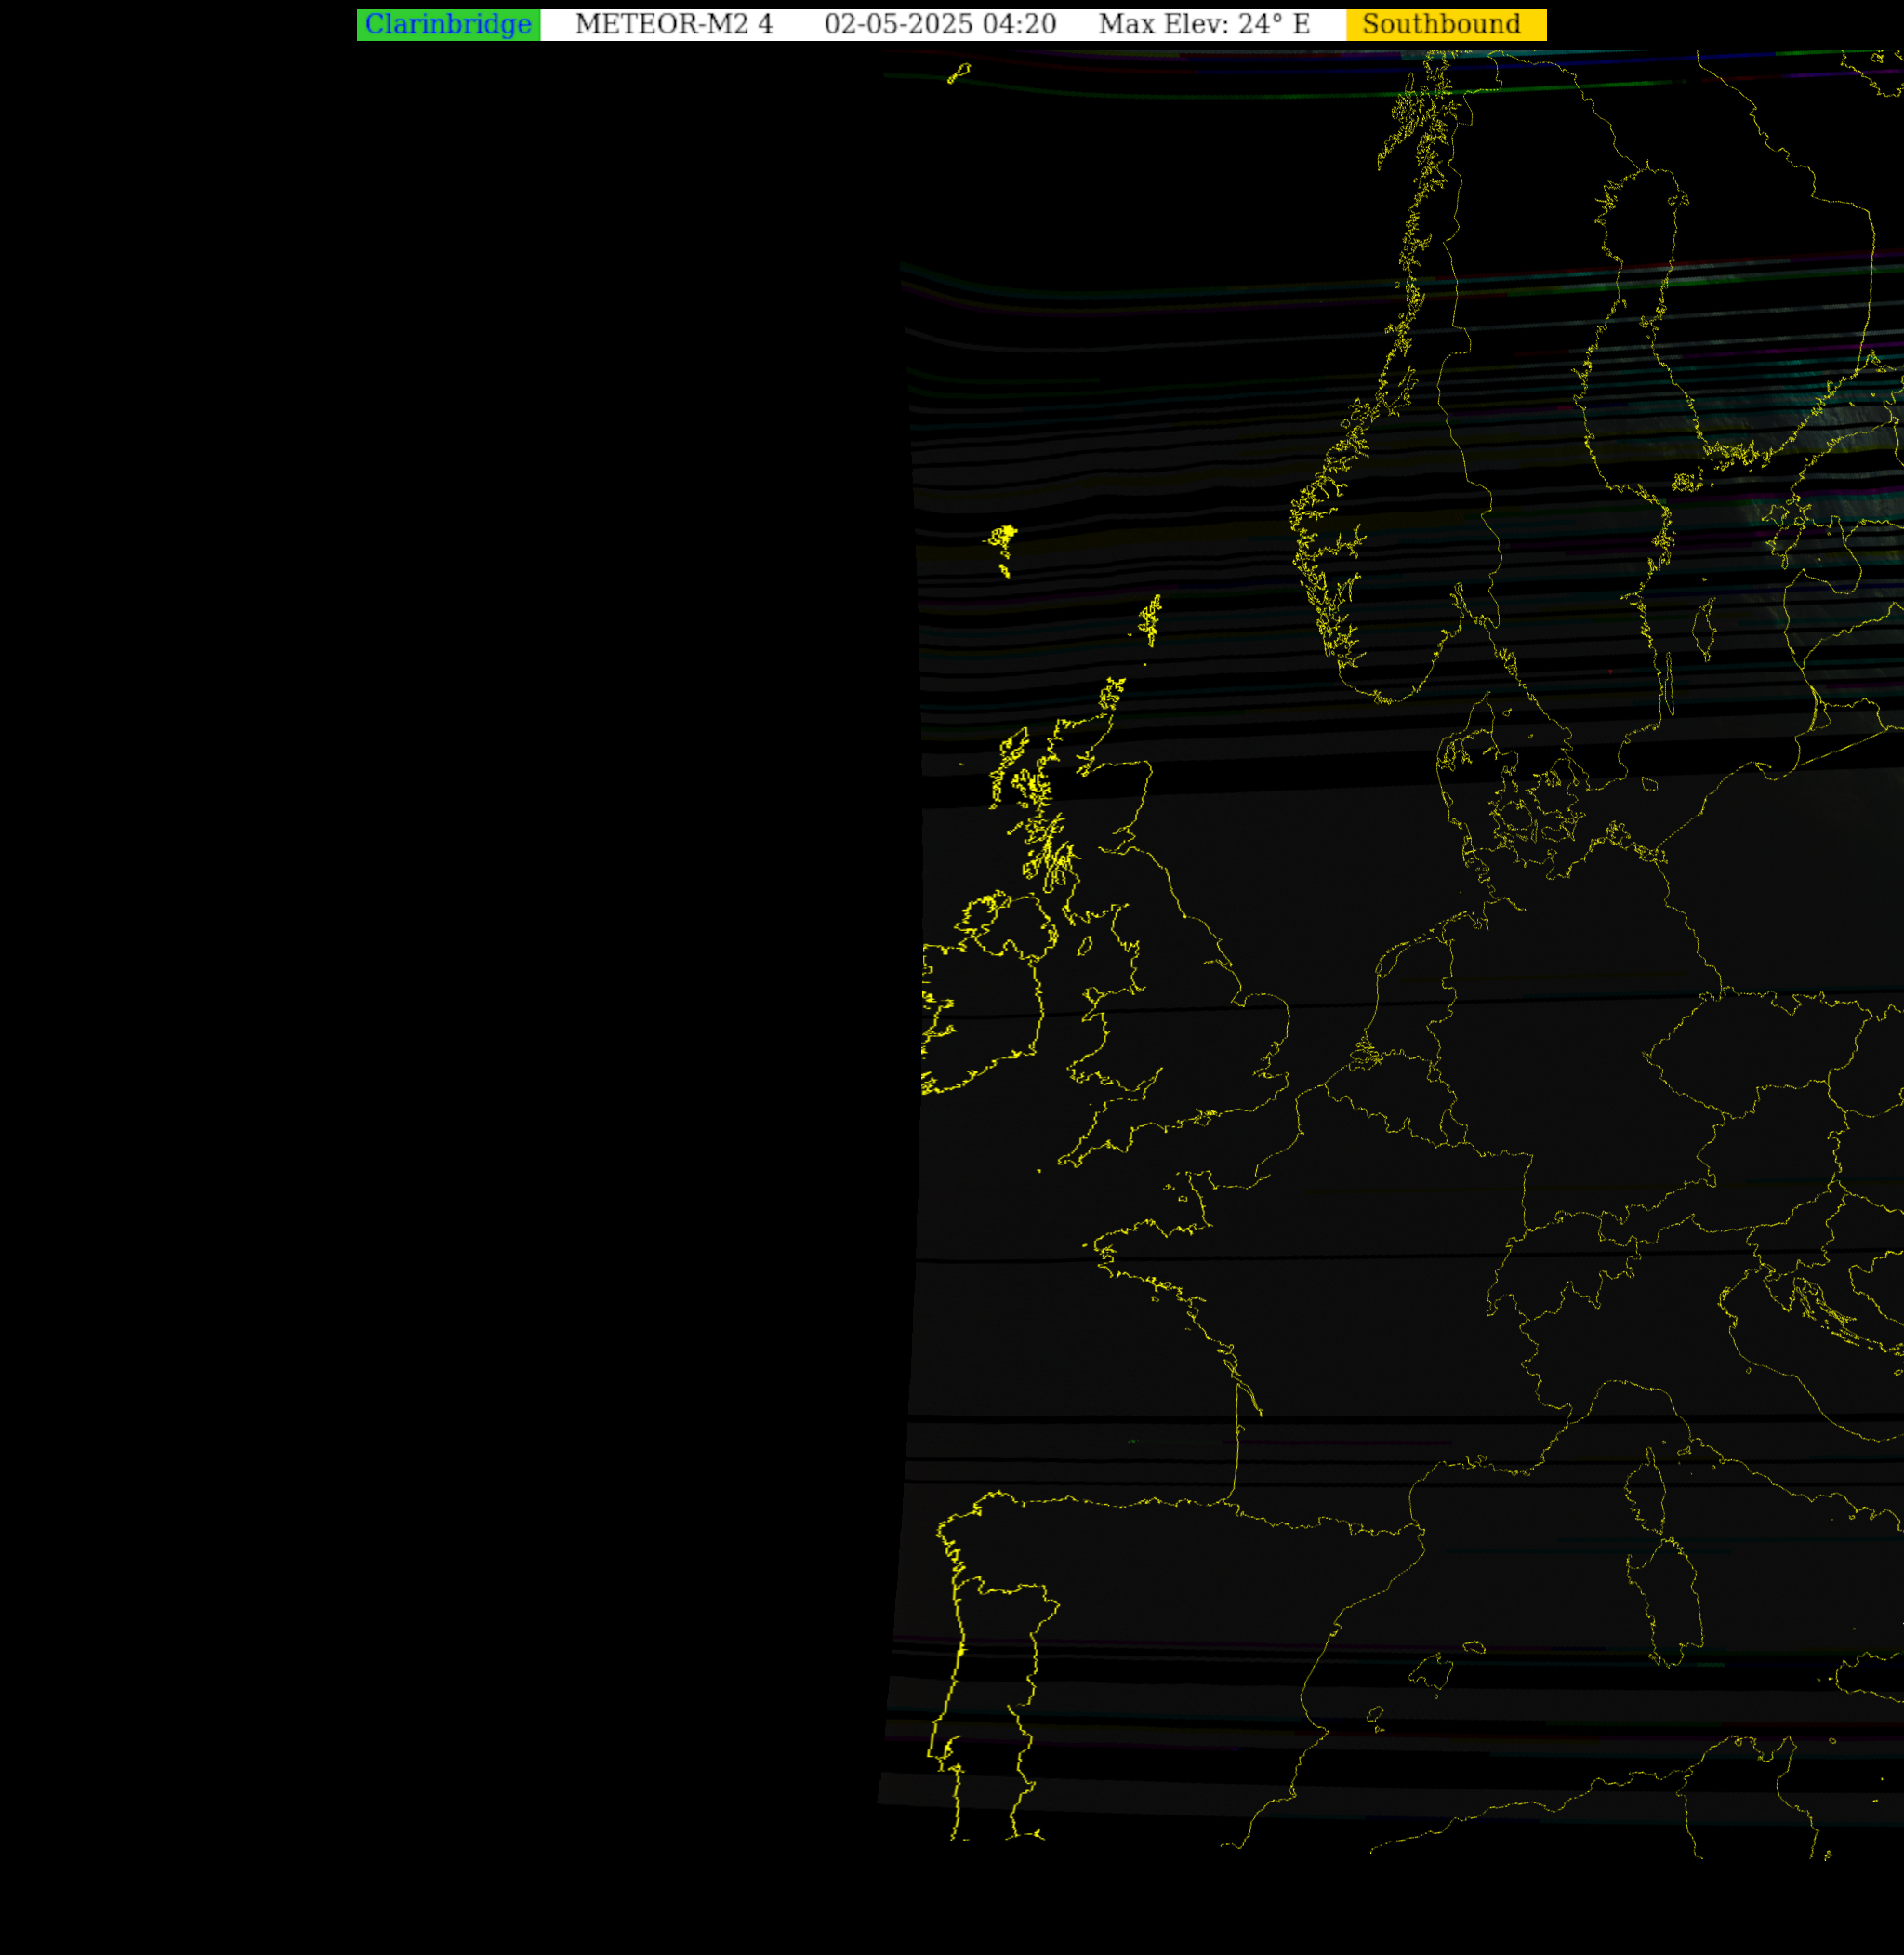Click the Max Elev: 24° E text
The height and width of the screenshot is (1955, 1904).
(1204, 25)
